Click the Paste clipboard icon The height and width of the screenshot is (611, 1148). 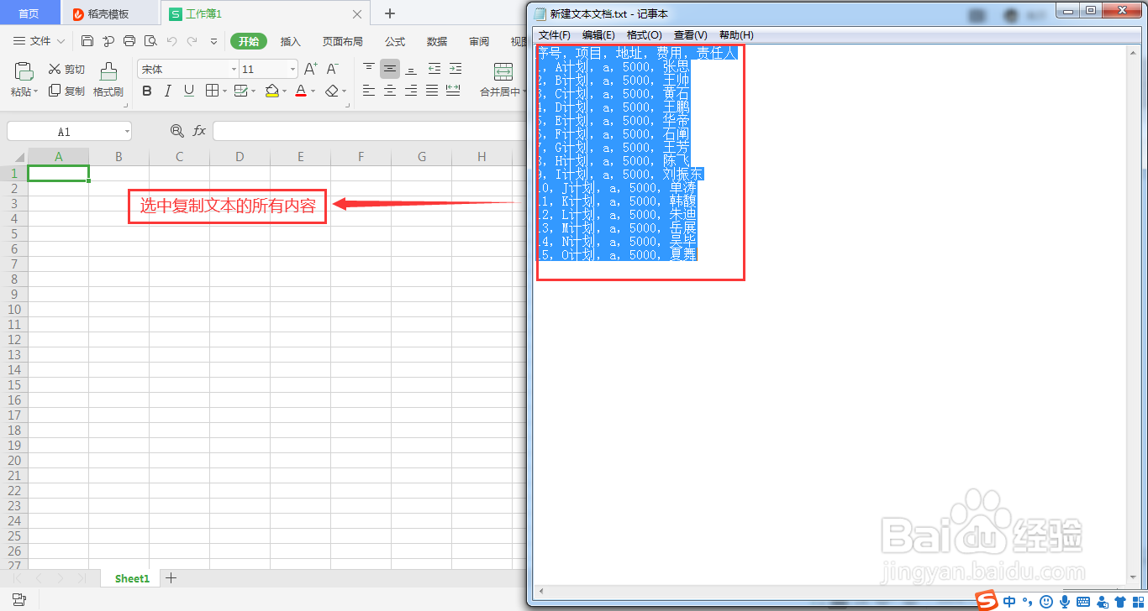pyautogui.click(x=24, y=70)
